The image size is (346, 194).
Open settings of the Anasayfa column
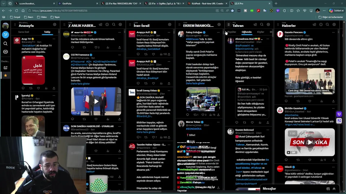click(x=55, y=25)
